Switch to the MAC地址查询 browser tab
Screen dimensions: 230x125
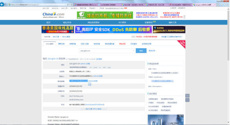click(x=180, y=5)
